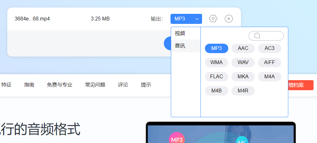Choose the MKA format option
The image size is (317, 143).
[x=243, y=77]
